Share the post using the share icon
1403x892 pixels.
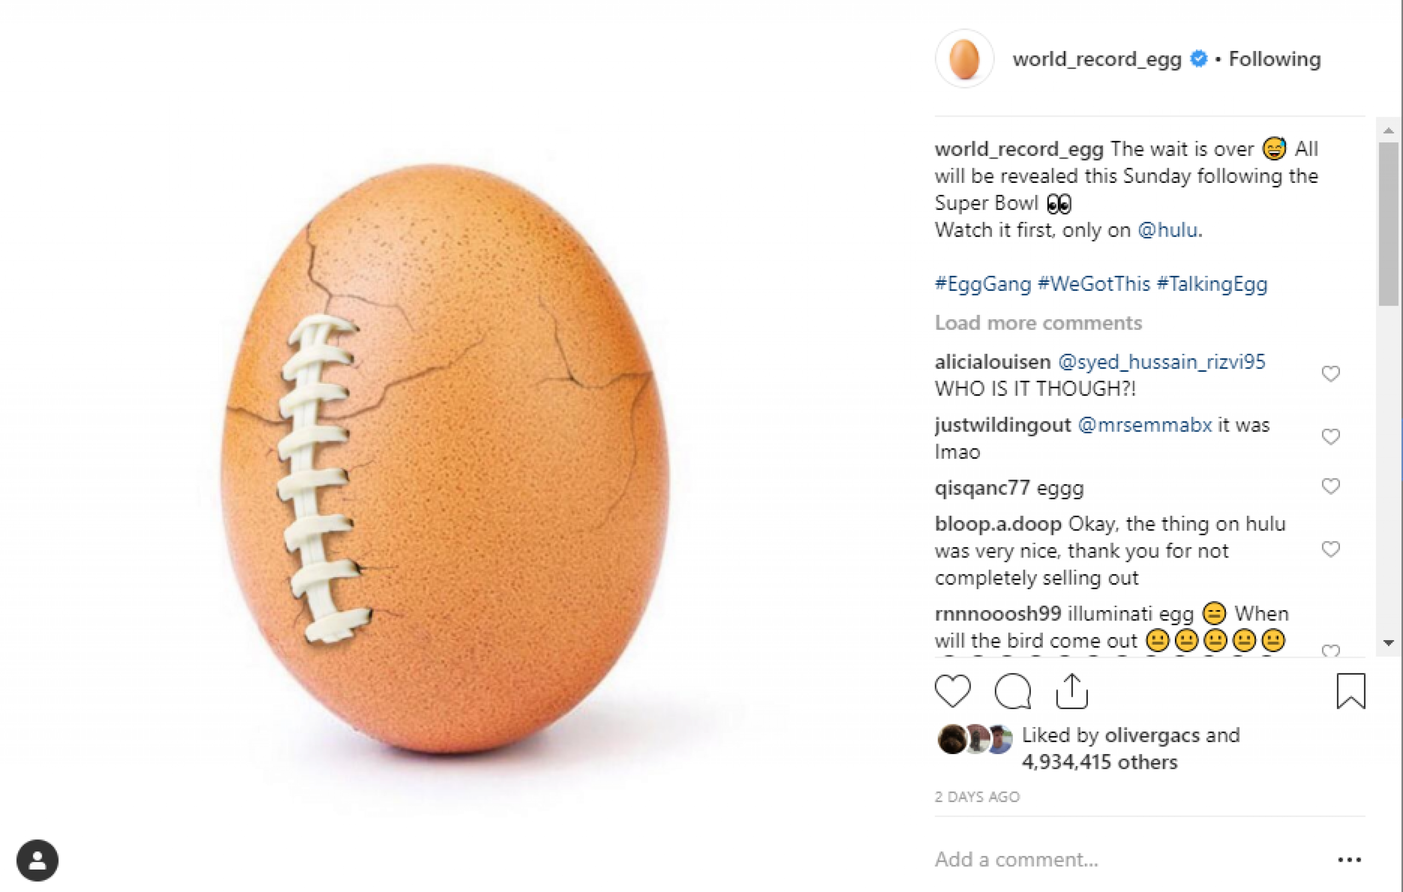[x=1071, y=691]
